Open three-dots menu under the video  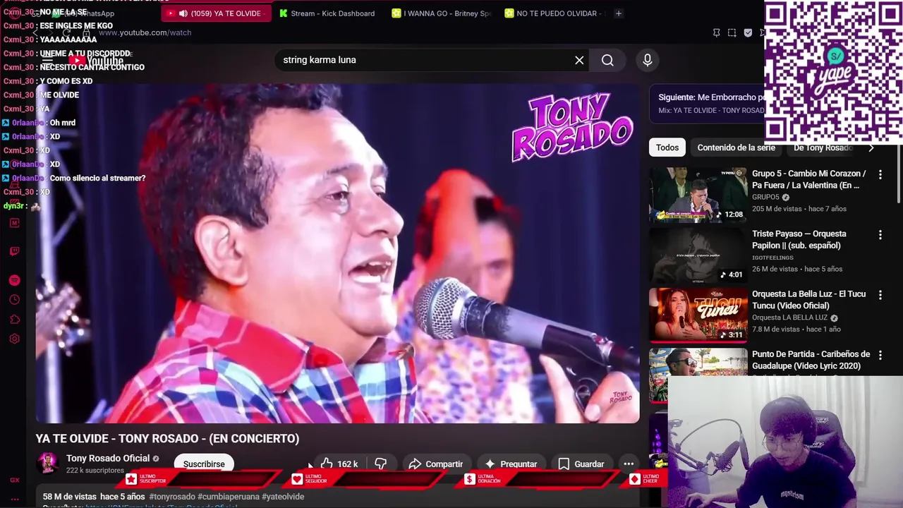coord(629,464)
